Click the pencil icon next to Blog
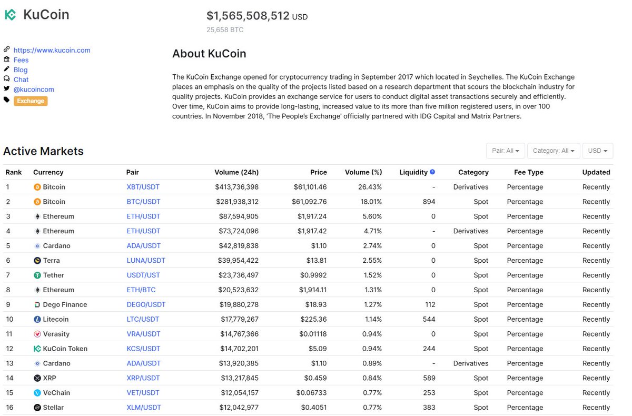This screenshot has height=416, width=632. (x=7, y=69)
